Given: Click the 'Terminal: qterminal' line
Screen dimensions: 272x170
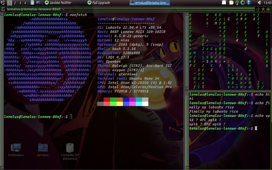Looking at the screenshot, I should [x=117, y=74].
